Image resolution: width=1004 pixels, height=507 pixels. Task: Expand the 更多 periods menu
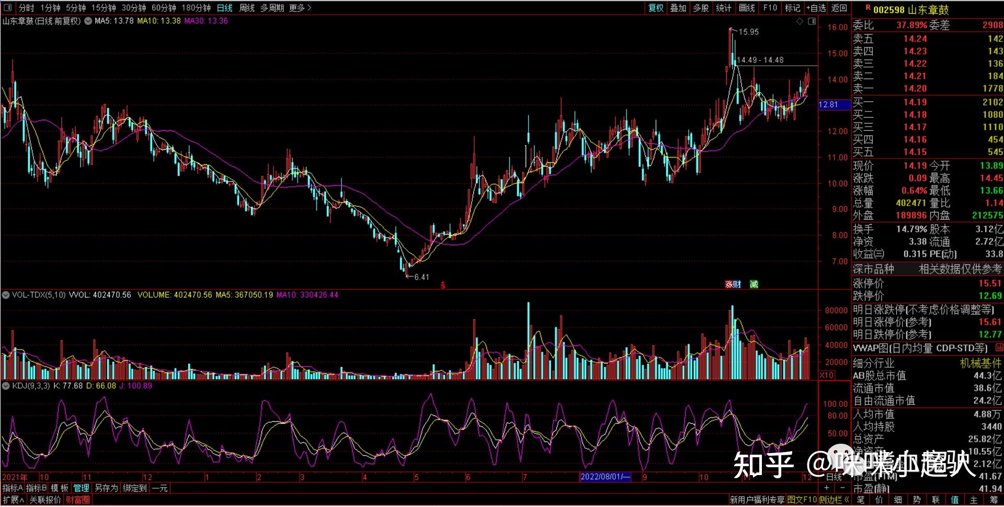point(300,8)
